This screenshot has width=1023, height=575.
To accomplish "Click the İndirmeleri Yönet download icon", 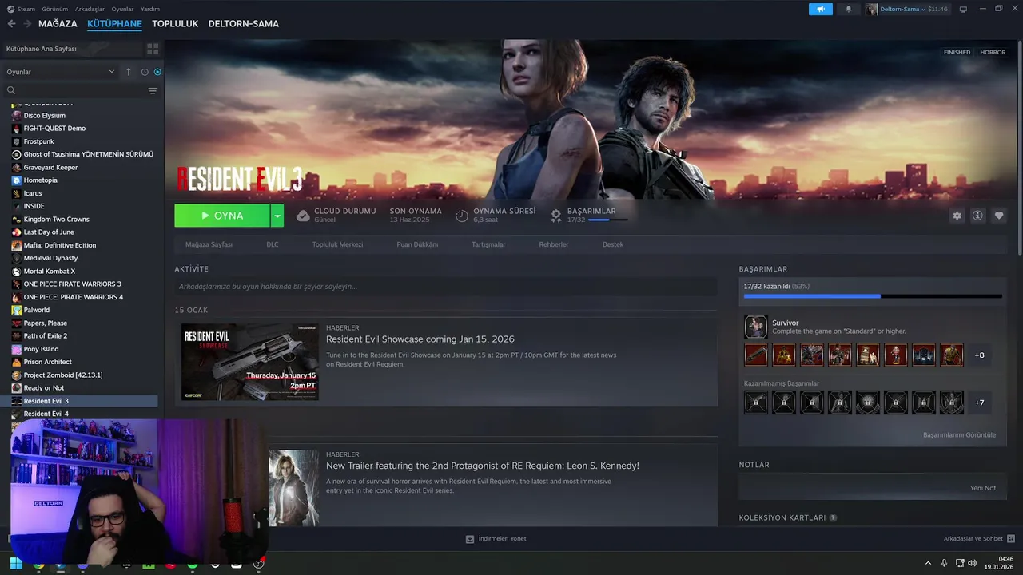I will [x=470, y=539].
